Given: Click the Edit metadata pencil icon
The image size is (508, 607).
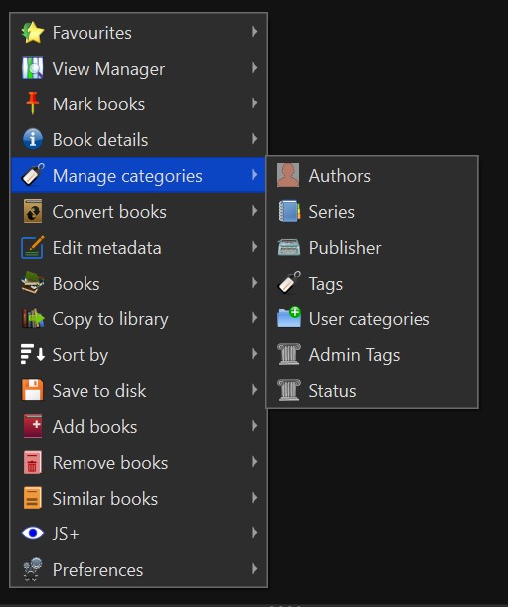Looking at the screenshot, I should [x=33, y=247].
